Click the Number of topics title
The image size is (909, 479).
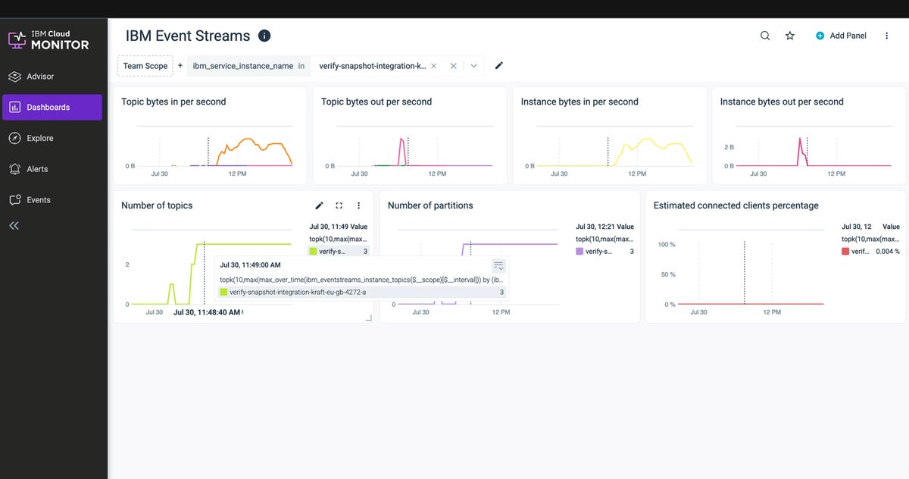click(157, 205)
